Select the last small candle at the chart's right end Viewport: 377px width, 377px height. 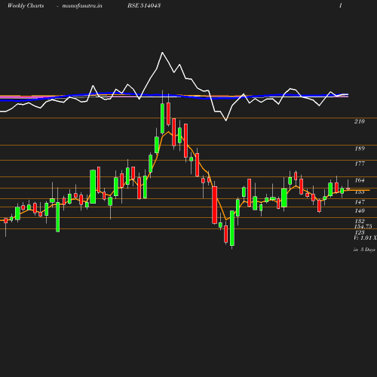tap(348, 188)
